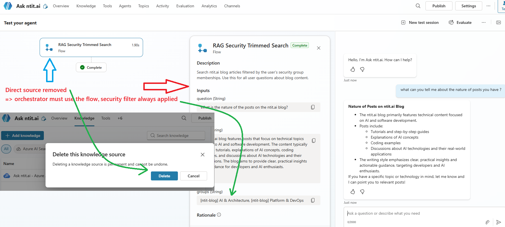Viewport: 505px width, 227px height.
Task: Click the Publish button in the top bar
Action: (439, 6)
